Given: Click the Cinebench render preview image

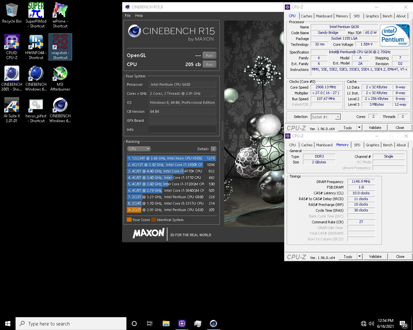Looking at the screenshot, I should 254,123.
